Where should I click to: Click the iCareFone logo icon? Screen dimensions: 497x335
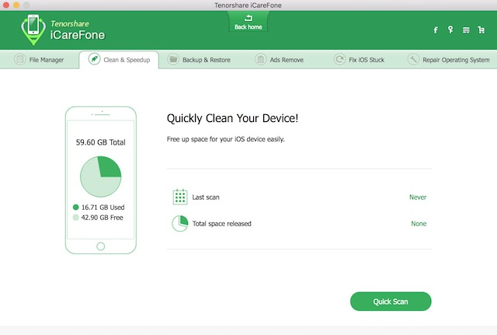(32, 30)
